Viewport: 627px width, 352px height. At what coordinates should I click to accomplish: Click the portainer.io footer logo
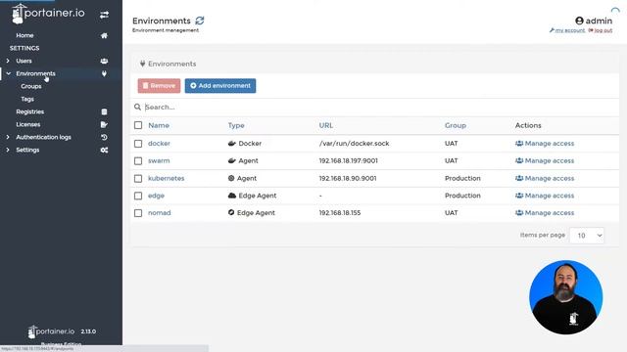click(x=51, y=331)
